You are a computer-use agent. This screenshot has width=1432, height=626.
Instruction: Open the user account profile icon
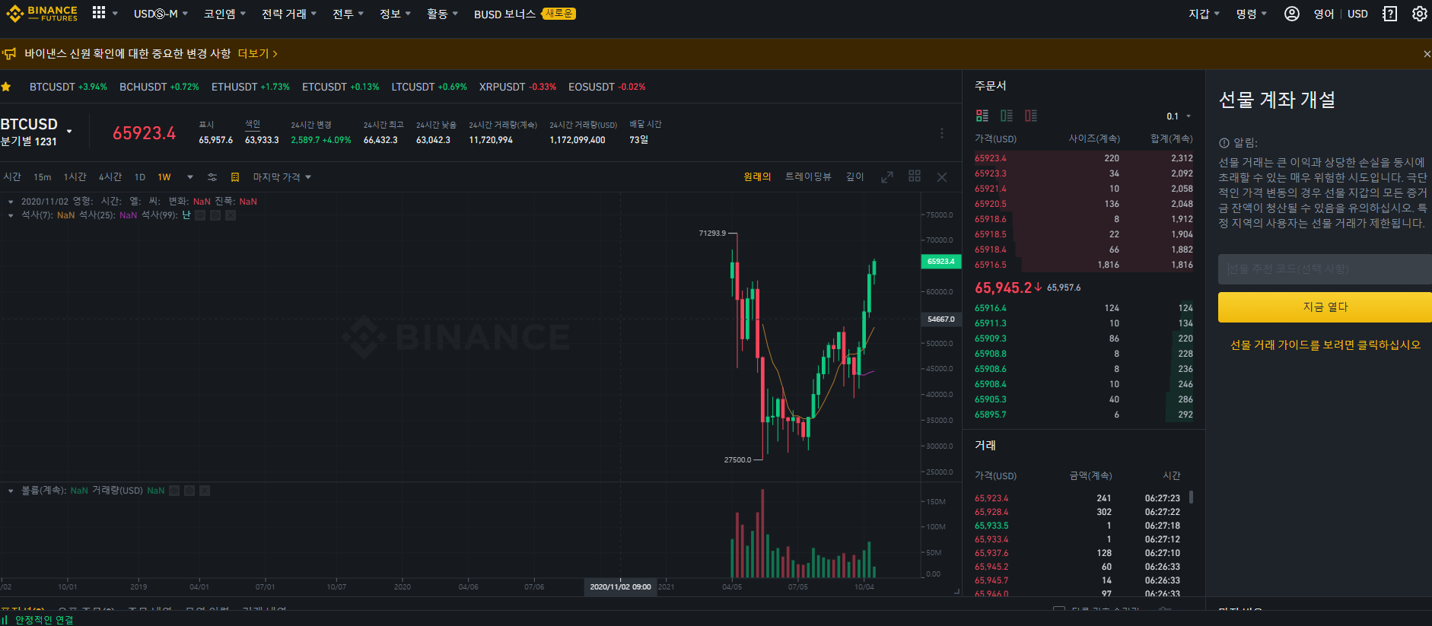coord(1291,14)
